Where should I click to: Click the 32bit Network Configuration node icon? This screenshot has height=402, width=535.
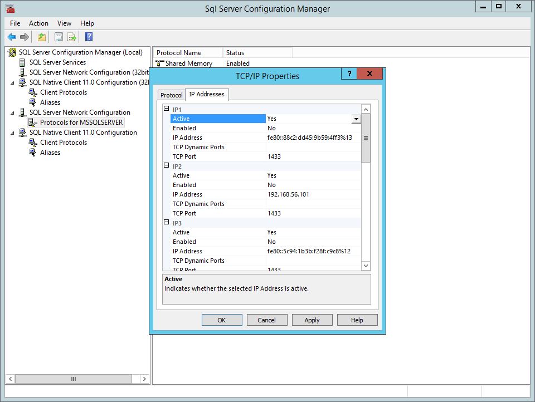click(22, 72)
